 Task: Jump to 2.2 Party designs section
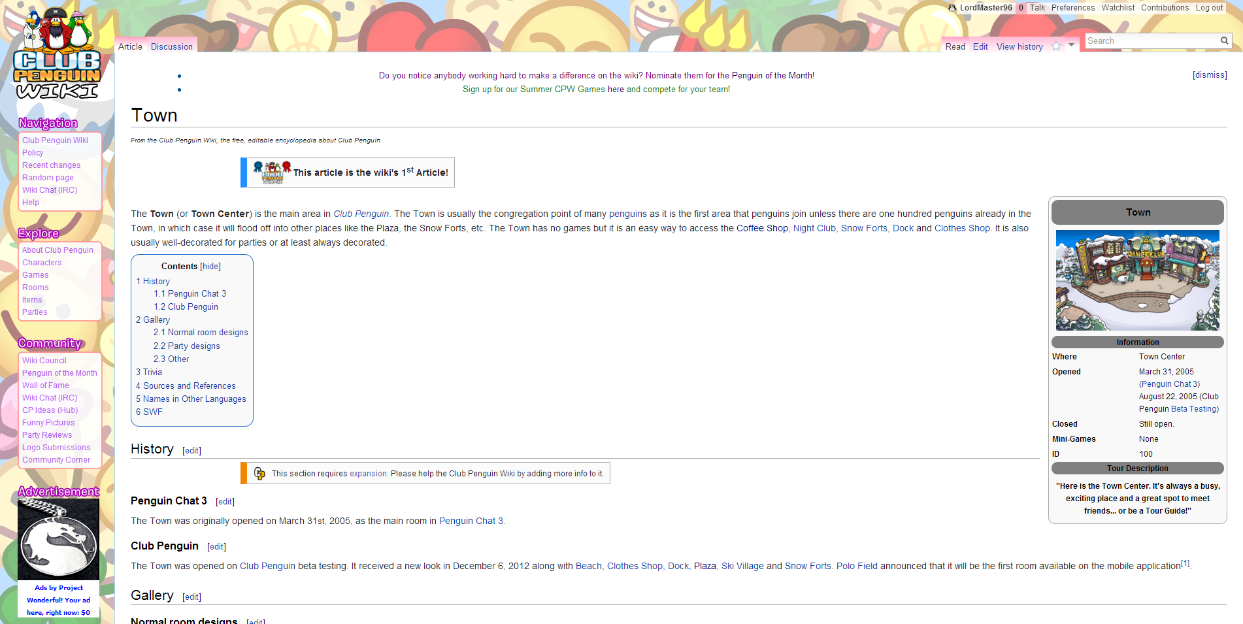(x=187, y=346)
